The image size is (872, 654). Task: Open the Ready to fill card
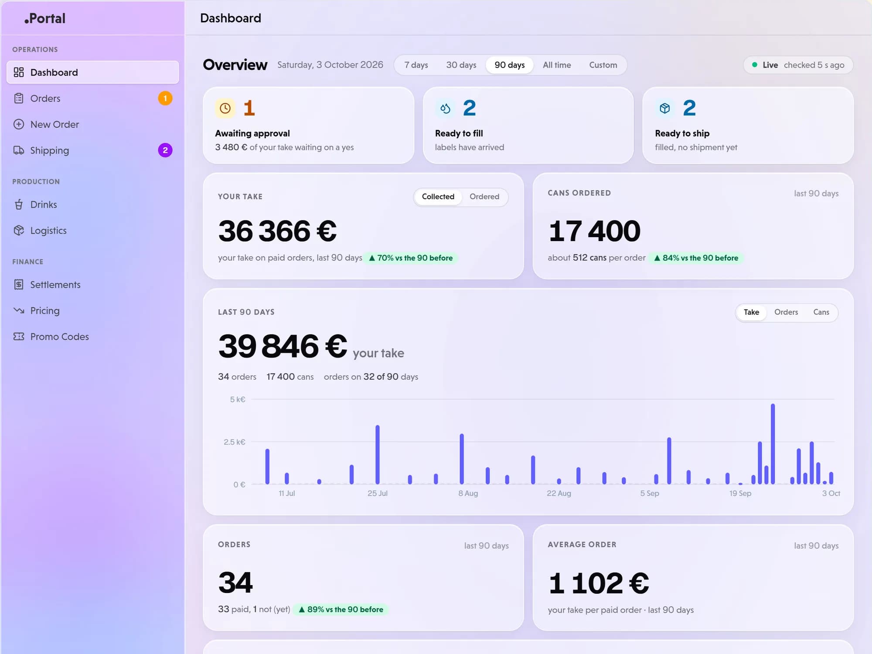528,126
